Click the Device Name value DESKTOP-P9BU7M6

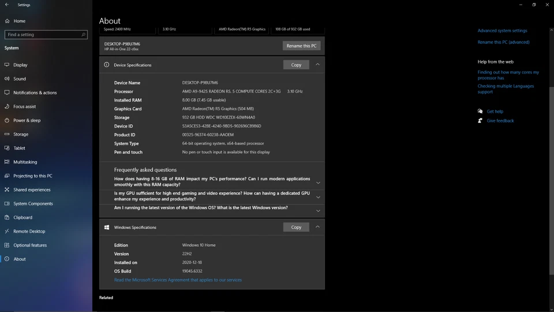pos(200,83)
